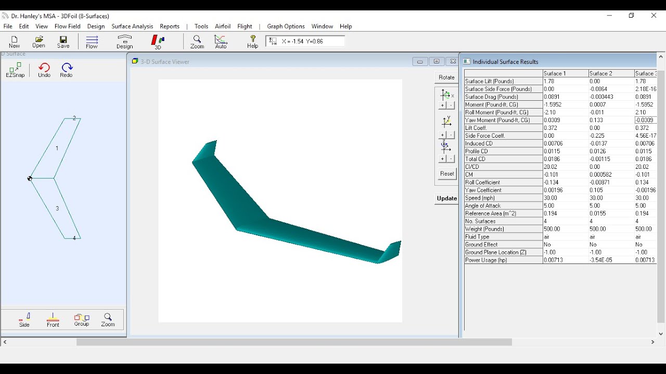The image size is (666, 374).
Task: Increase Z-axis rotation with plus button
Action: tap(442, 159)
